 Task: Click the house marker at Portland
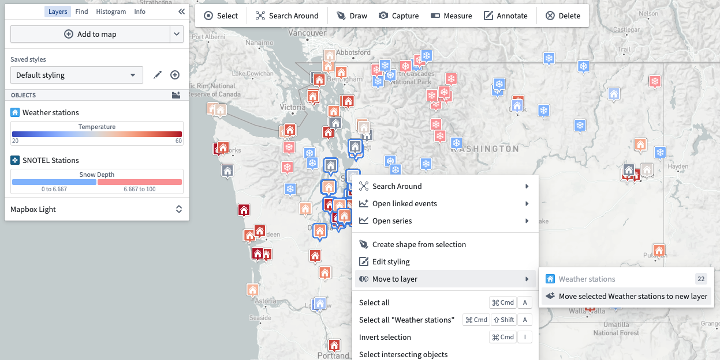334,346
